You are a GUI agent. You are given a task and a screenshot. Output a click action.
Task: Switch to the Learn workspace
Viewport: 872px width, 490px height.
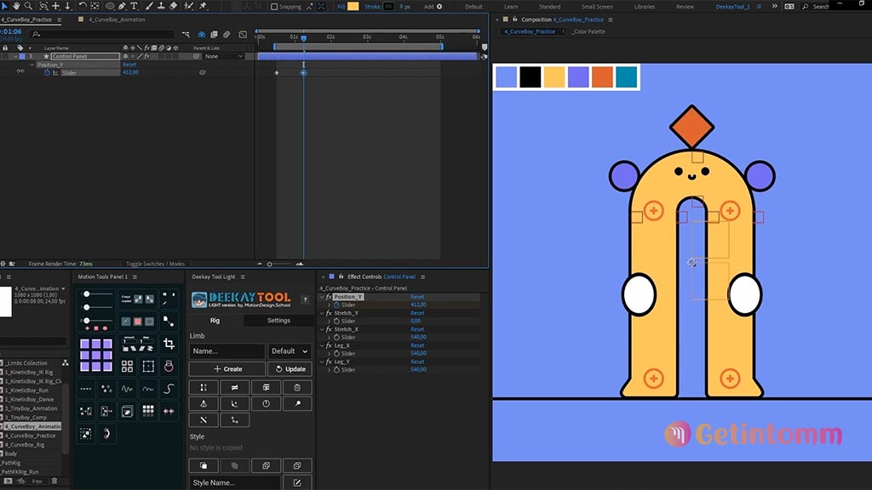pos(511,7)
